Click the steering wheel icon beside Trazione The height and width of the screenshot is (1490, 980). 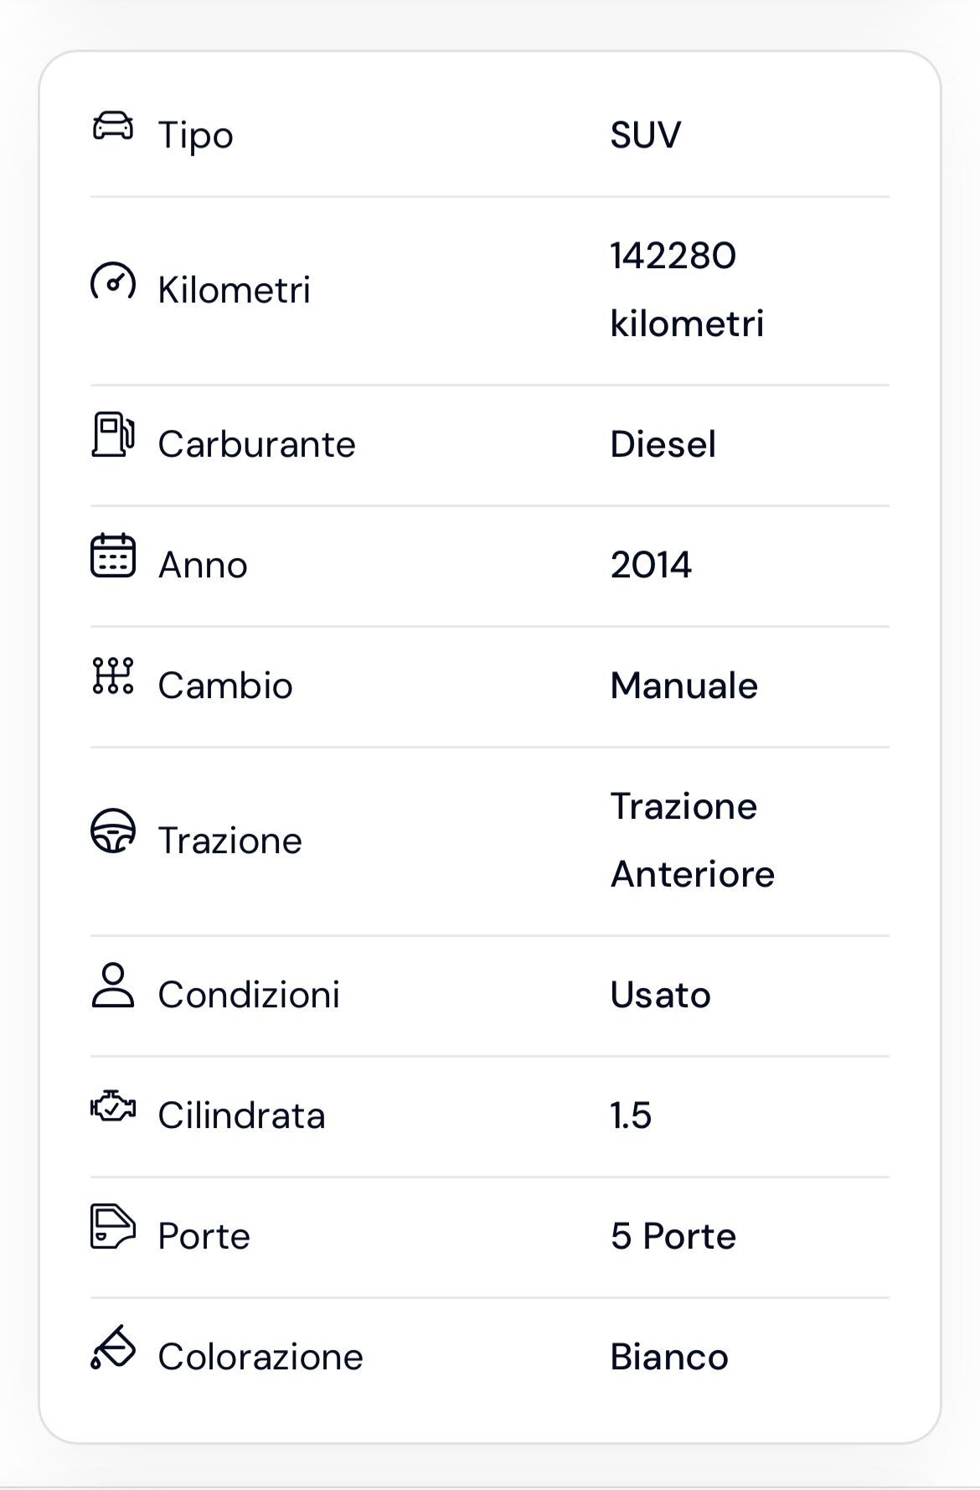[112, 830]
